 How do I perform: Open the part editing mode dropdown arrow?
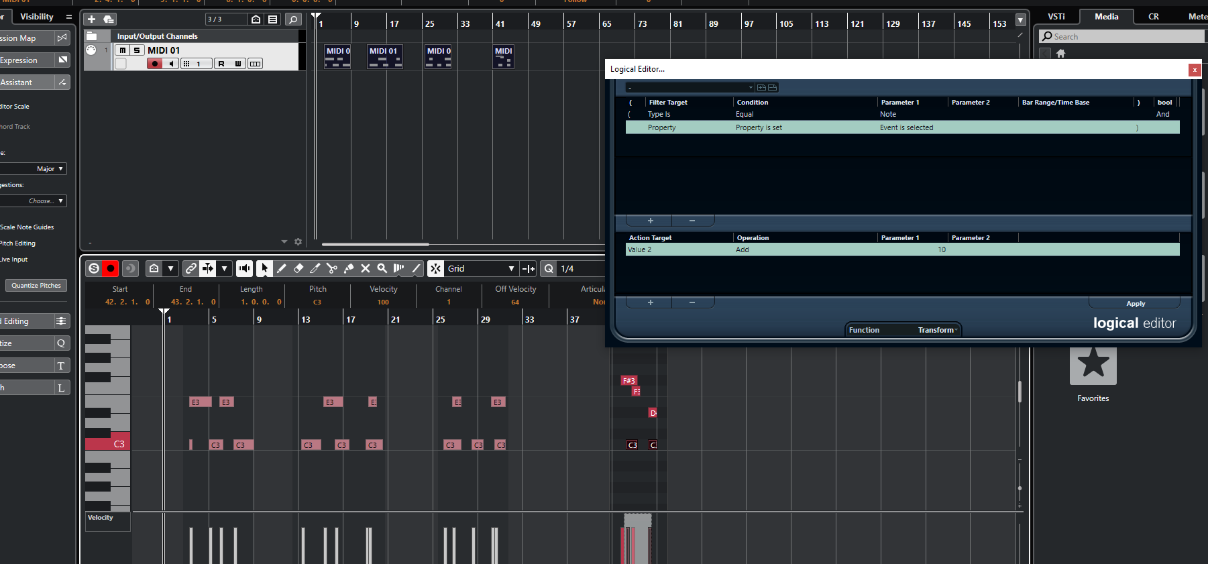(x=171, y=268)
